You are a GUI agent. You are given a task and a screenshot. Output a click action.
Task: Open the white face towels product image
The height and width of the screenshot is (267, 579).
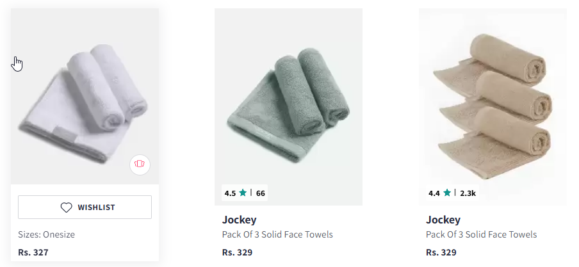pyautogui.click(x=85, y=96)
